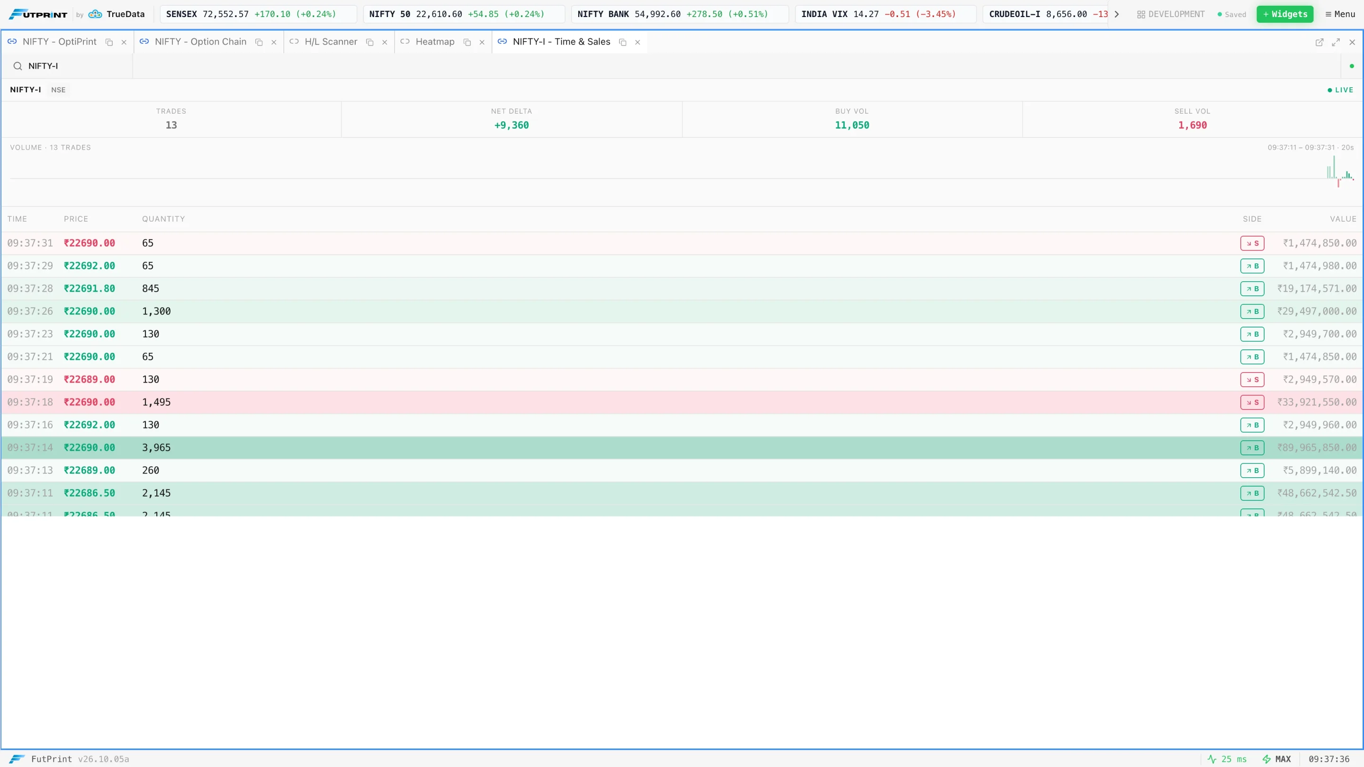Select the INDIA VIX ticker item
The width and height of the screenshot is (1364, 767).
885,14
